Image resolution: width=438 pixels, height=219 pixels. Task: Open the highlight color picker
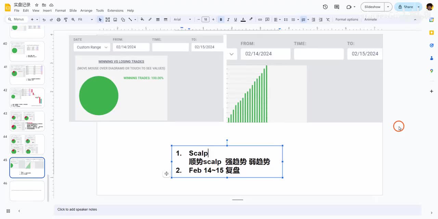point(251,20)
